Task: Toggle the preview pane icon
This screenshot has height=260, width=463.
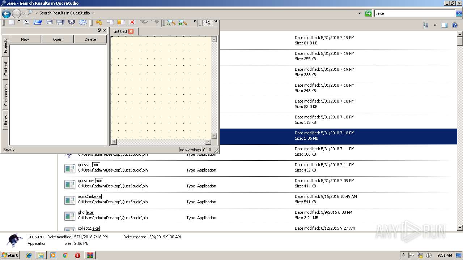Action: click(445, 25)
